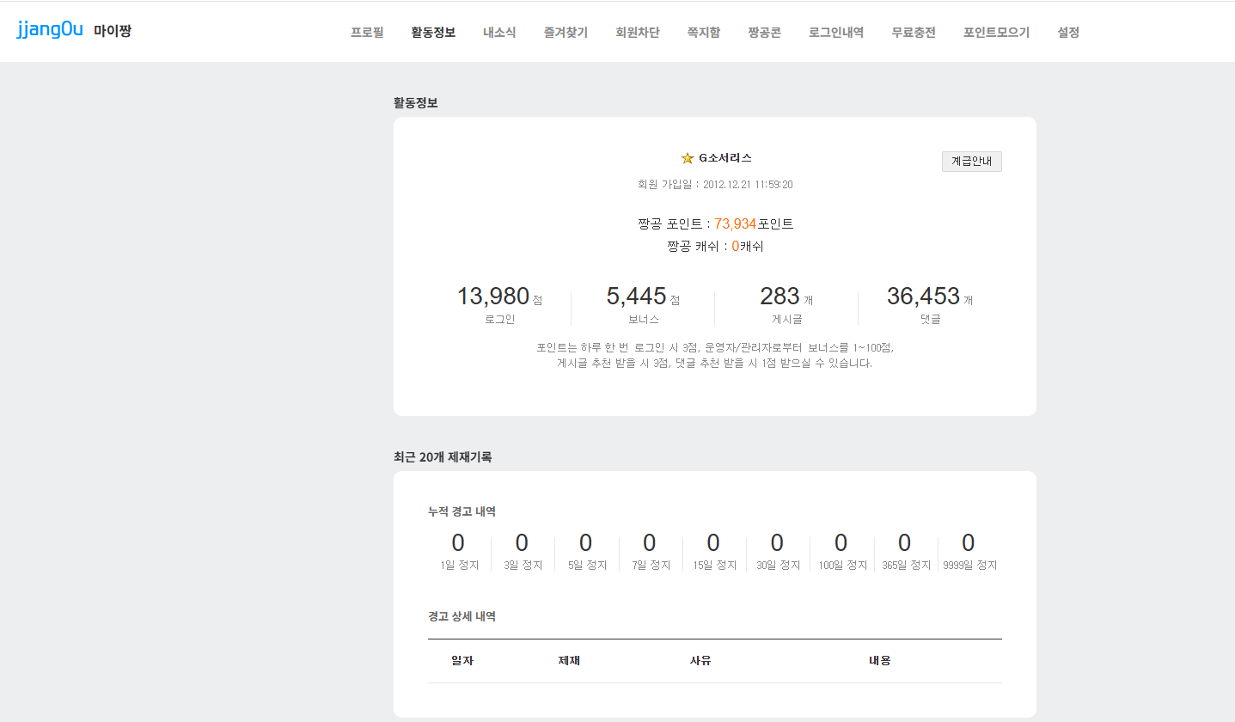
Task: Click the 73,934 짱공 포인트 value
Action: tap(735, 223)
